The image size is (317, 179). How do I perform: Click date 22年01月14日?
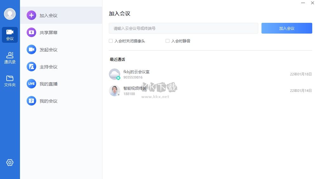pos(301,91)
